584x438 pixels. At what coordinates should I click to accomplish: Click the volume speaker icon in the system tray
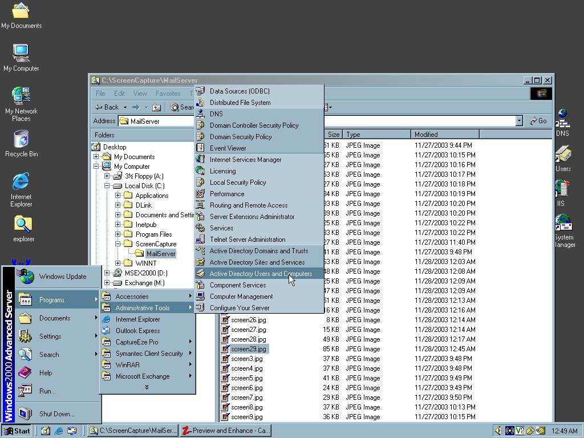tap(498, 431)
